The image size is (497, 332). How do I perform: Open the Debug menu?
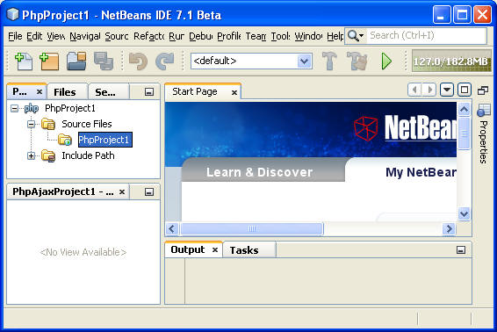(x=200, y=36)
